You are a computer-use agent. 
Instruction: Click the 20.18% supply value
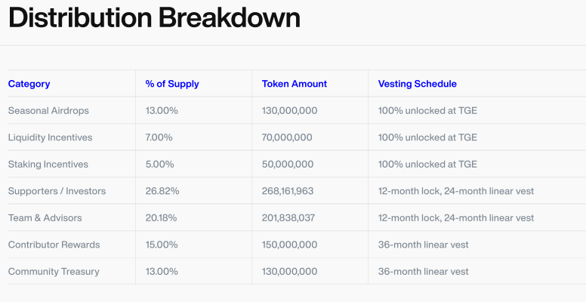[x=161, y=217]
